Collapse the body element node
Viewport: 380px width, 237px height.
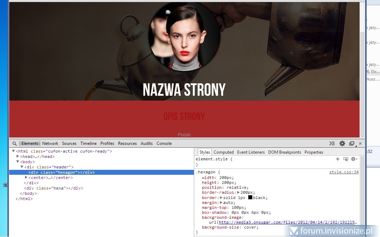click(18, 162)
